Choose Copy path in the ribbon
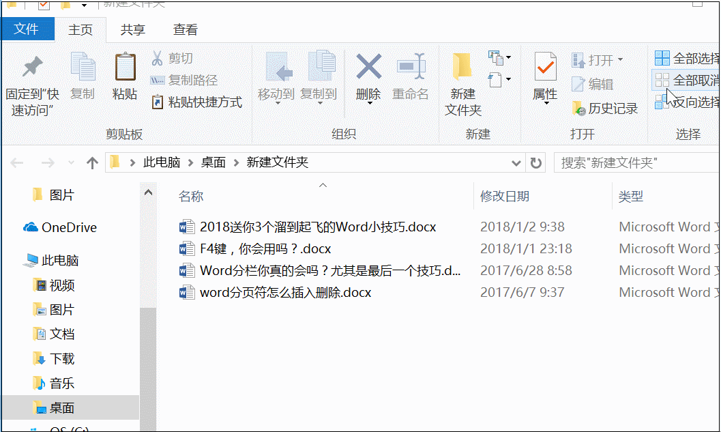This screenshot has height=432, width=721. click(184, 80)
